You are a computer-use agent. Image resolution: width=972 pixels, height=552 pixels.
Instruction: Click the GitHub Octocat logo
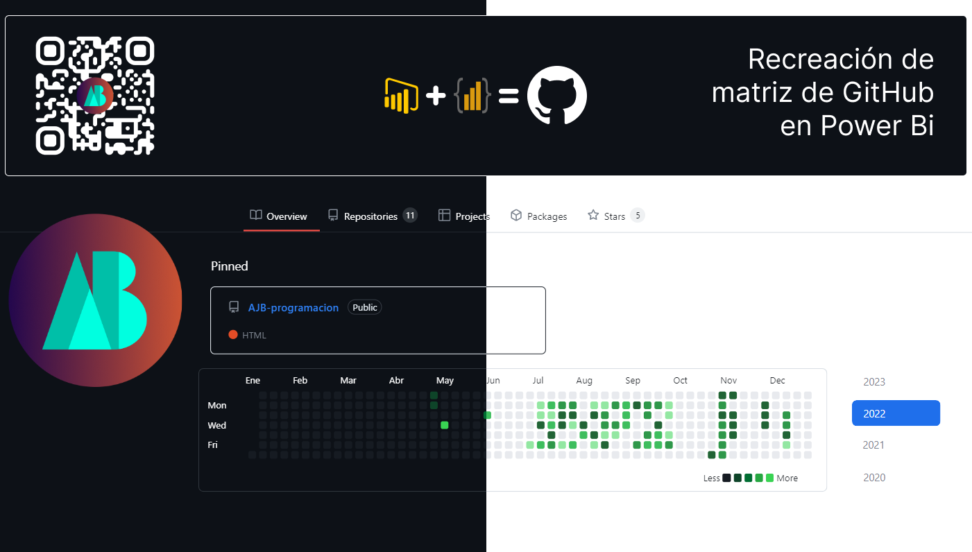point(557,96)
